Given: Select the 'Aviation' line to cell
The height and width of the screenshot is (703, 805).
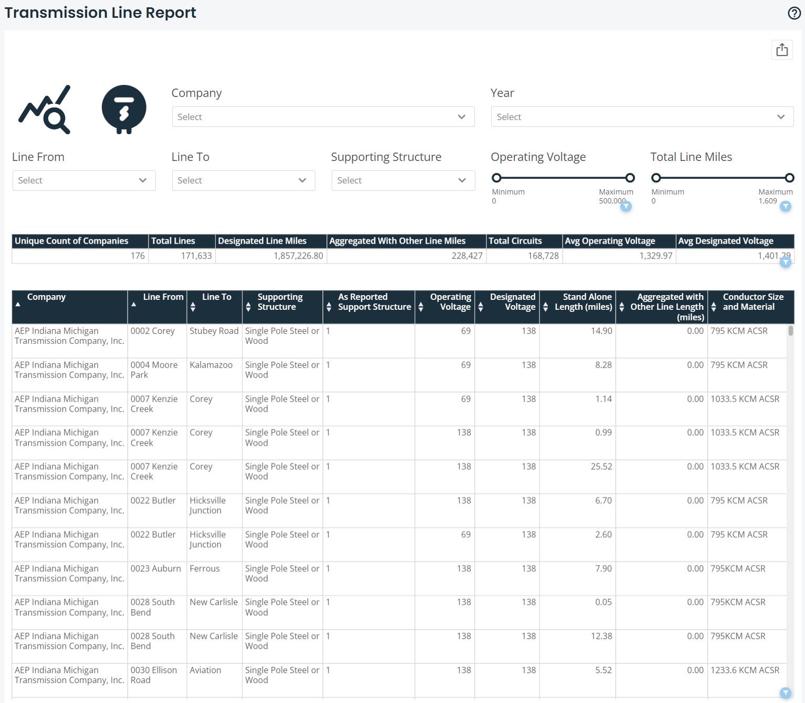Looking at the screenshot, I should (214, 680).
